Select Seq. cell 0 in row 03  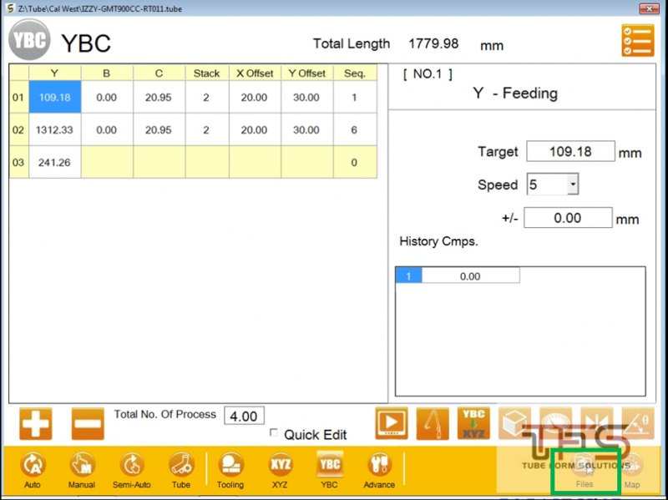coord(355,162)
